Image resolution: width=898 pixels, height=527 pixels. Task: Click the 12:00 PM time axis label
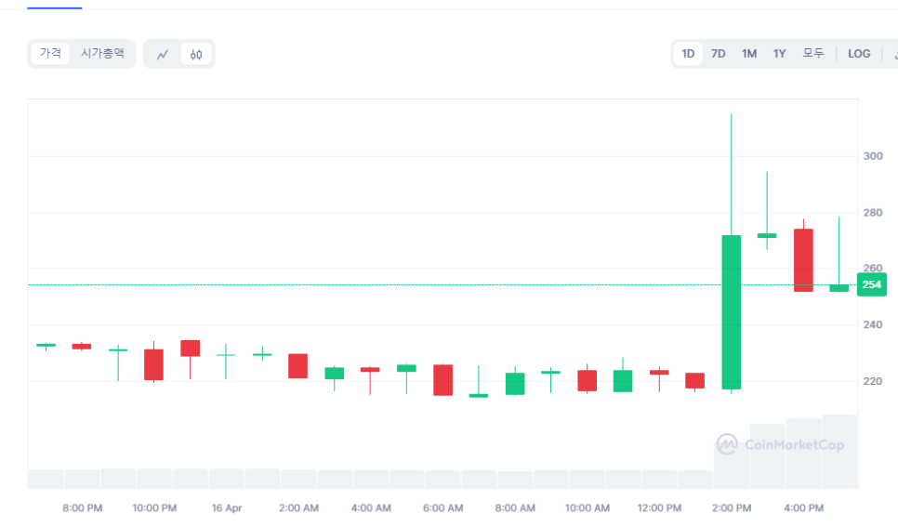click(x=660, y=508)
